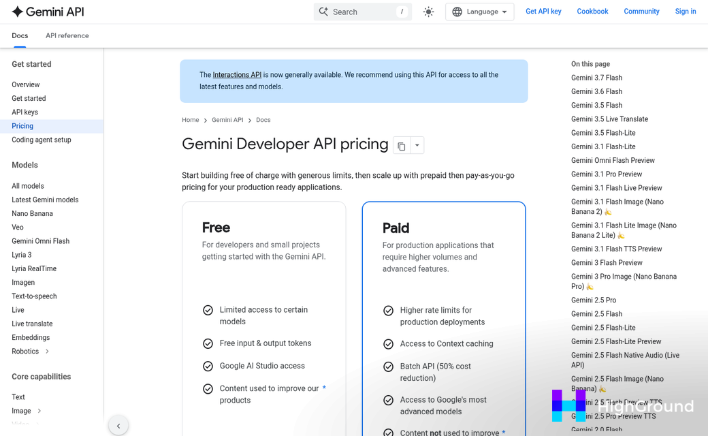
Task: Click checkmark icon beside Access to Context caching
Action: [388, 344]
